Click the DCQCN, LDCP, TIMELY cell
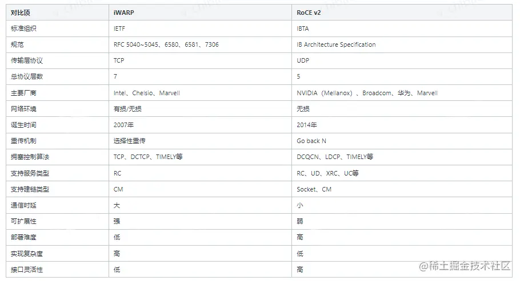520x281 pixels. 335,157
